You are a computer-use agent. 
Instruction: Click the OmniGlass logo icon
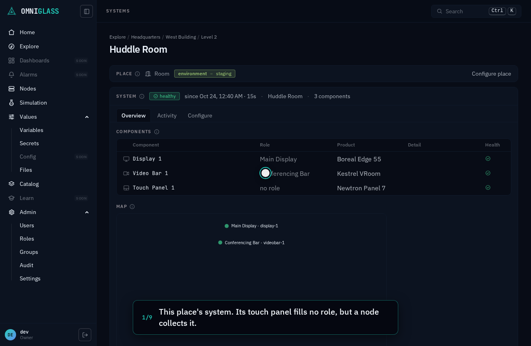(x=12, y=11)
